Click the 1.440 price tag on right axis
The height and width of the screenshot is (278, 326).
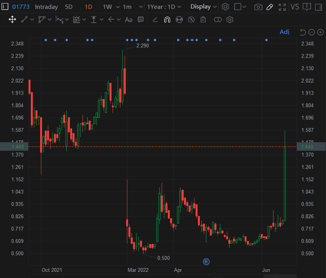[x=311, y=147]
